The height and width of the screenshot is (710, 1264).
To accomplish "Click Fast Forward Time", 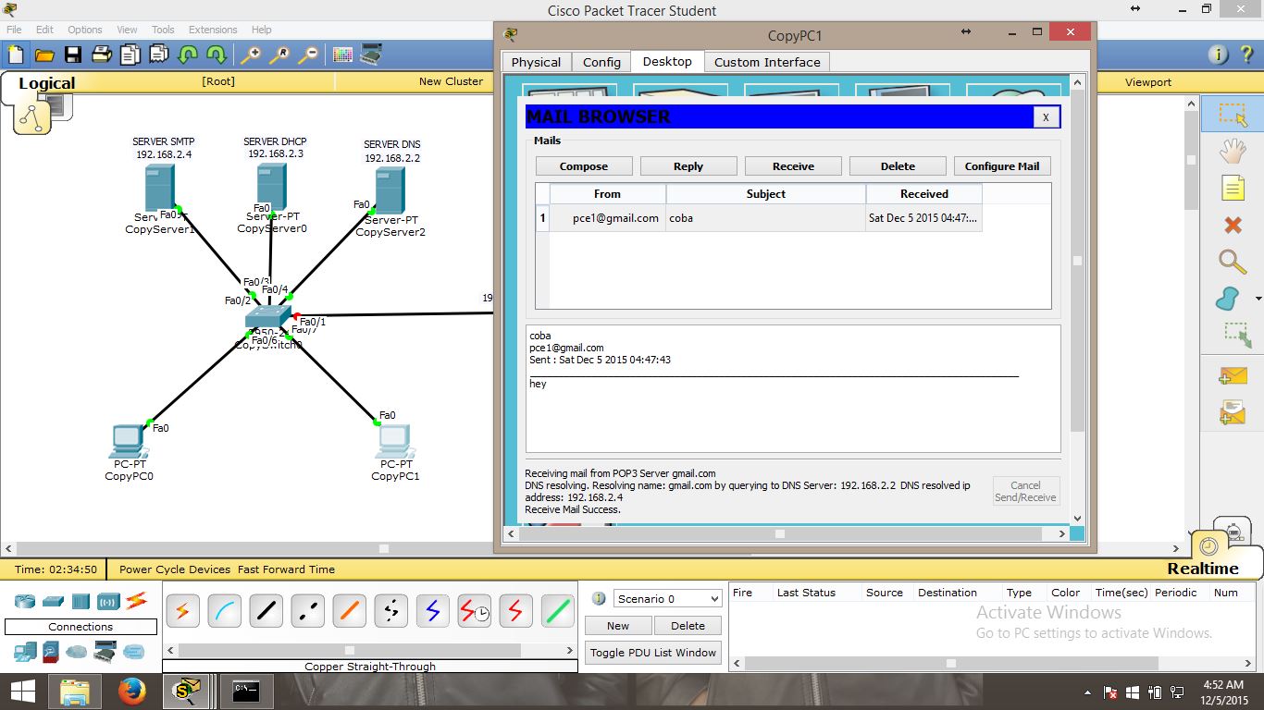I will pos(286,569).
